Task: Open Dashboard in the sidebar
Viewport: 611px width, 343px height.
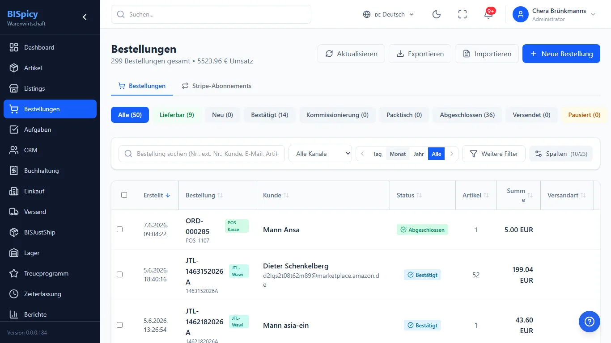Action: [x=50, y=47]
